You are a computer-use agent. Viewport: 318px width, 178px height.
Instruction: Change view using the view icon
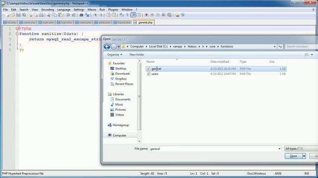[307, 55]
